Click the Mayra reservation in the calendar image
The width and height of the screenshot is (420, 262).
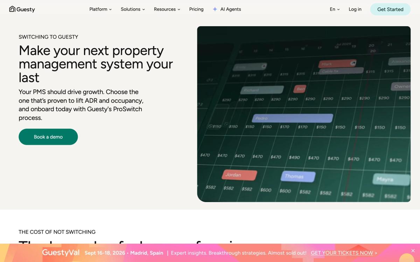click(391, 180)
